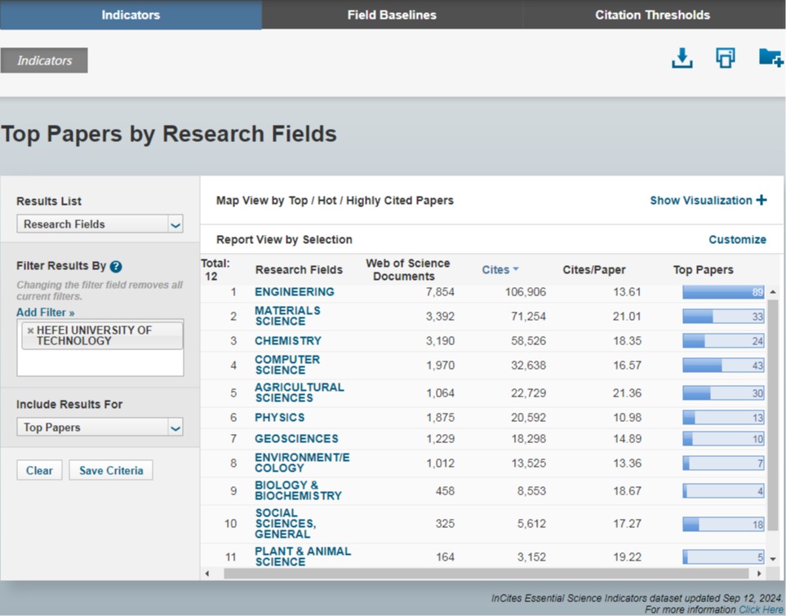The height and width of the screenshot is (616, 786).
Task: Click the plus icon beside Show Visualization
Action: pyautogui.click(x=762, y=200)
